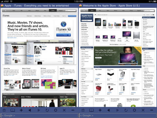Click the blue button at the iTunes header right
This screenshot has height=118, width=157.
(72, 16)
